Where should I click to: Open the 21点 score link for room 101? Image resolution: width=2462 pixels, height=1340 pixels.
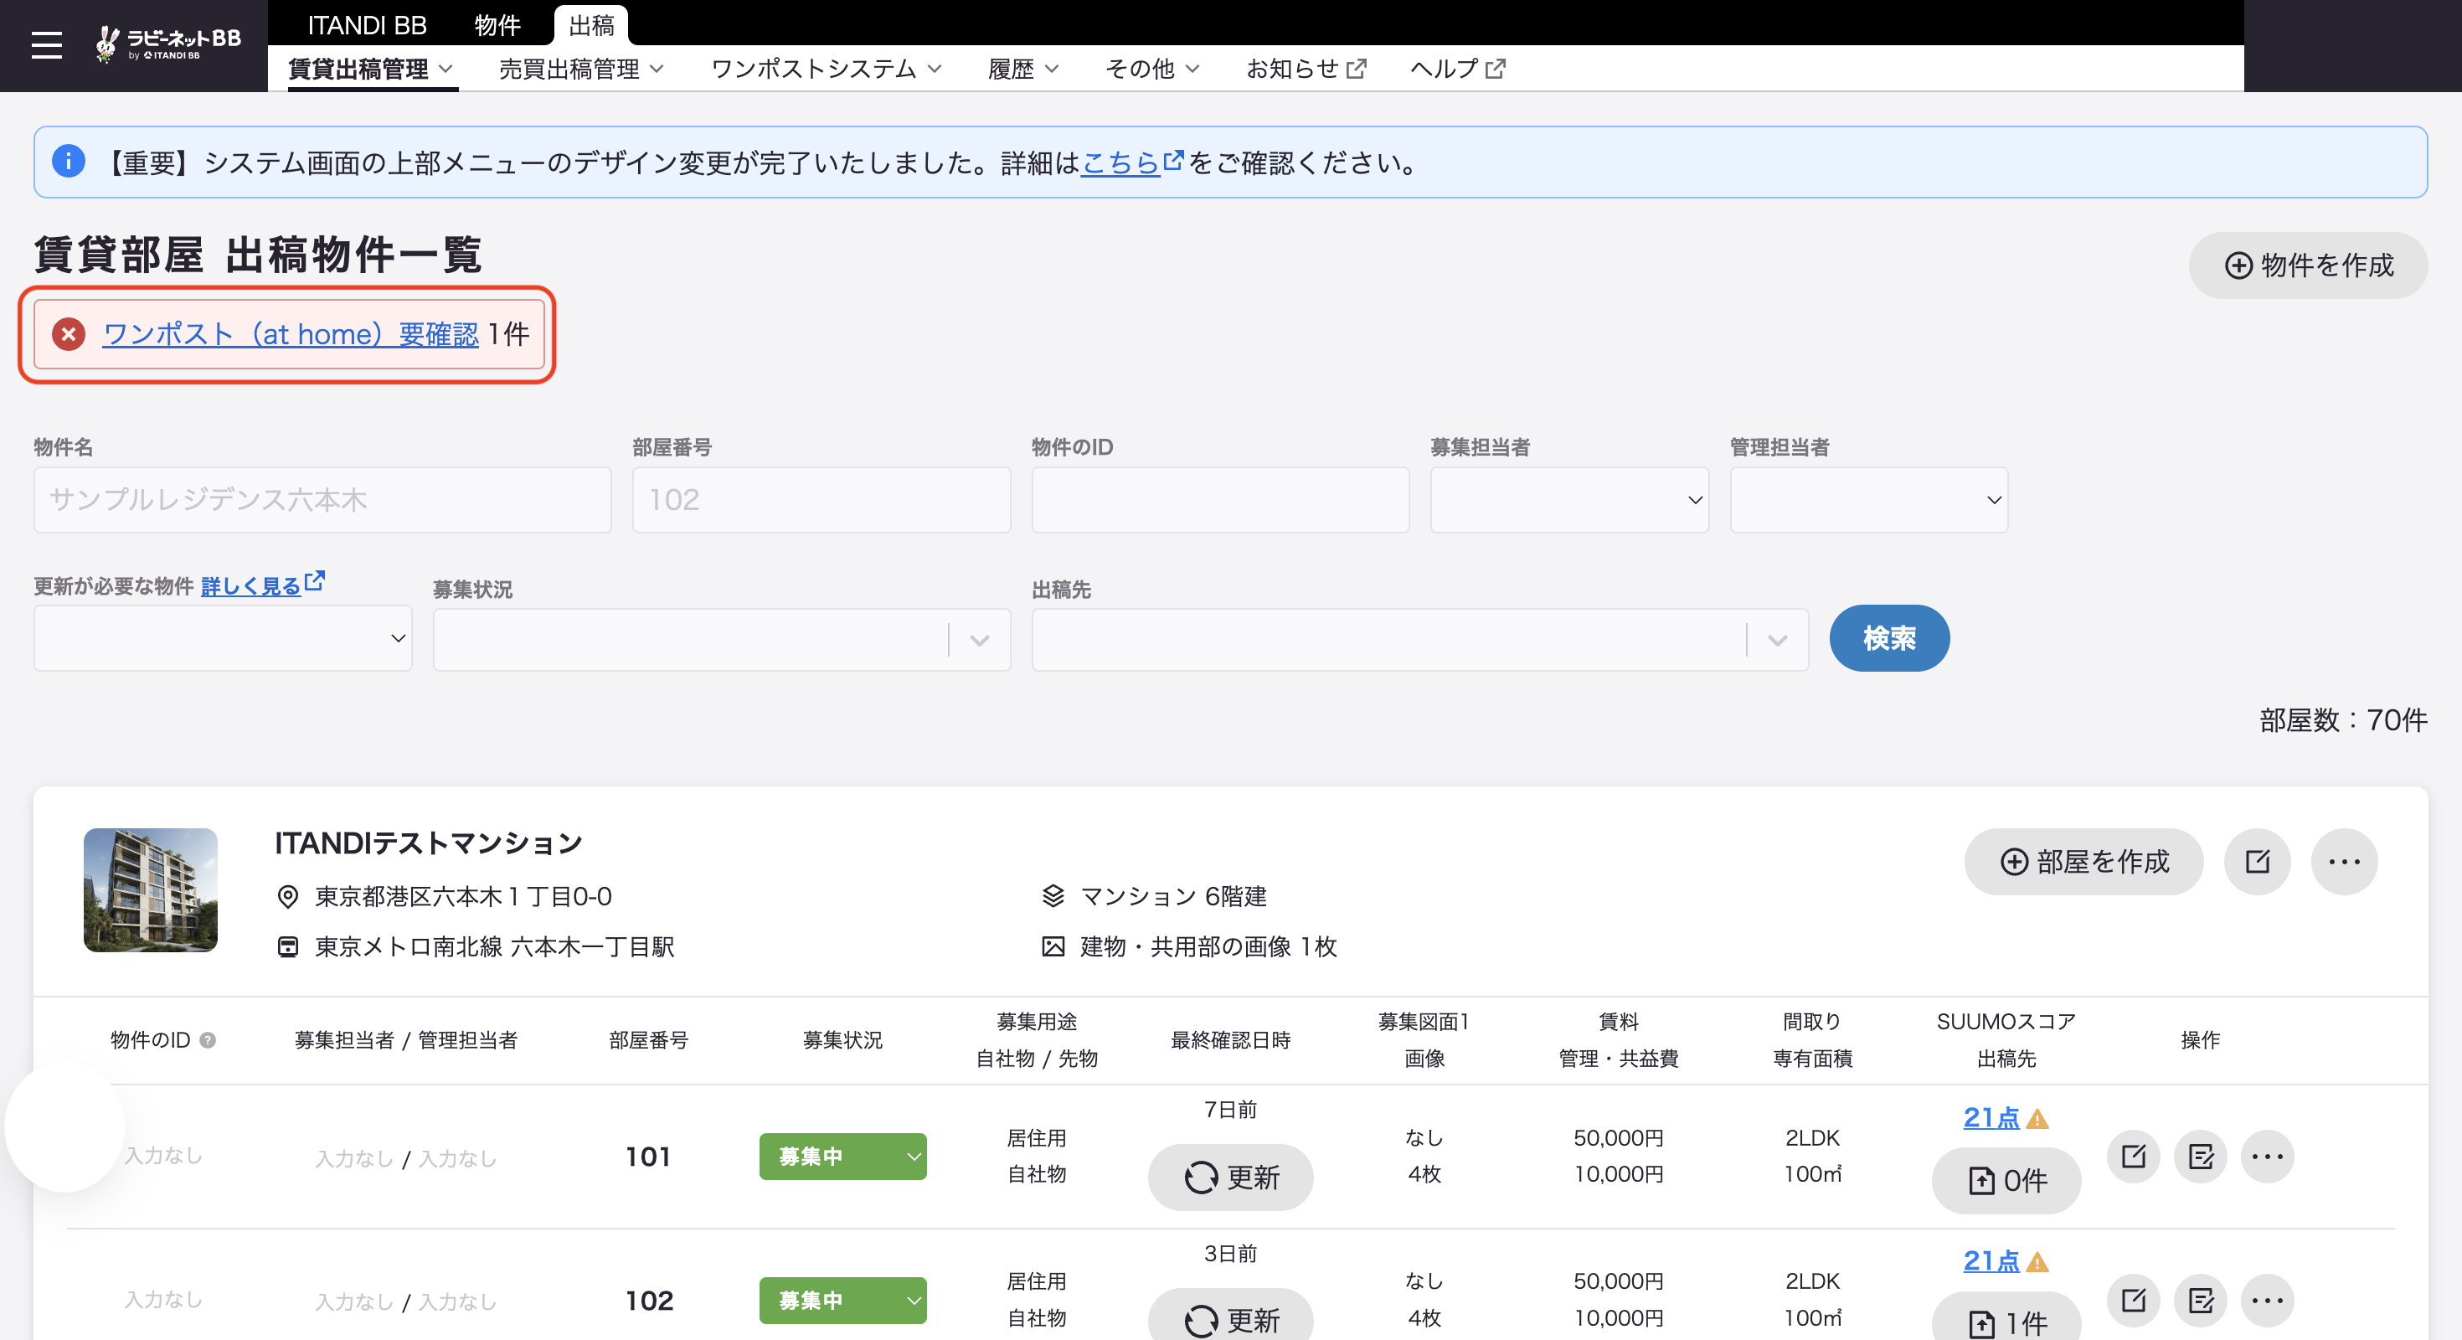1991,1117
